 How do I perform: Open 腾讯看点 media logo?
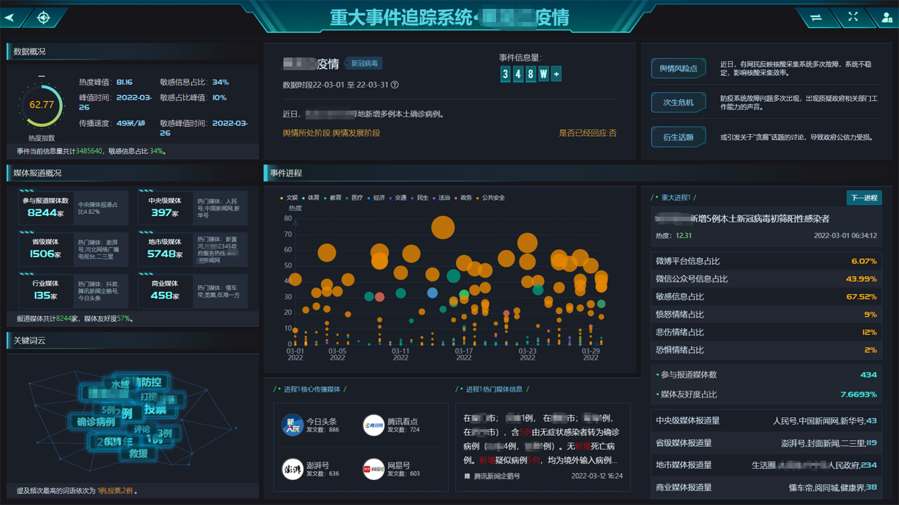[x=373, y=425]
